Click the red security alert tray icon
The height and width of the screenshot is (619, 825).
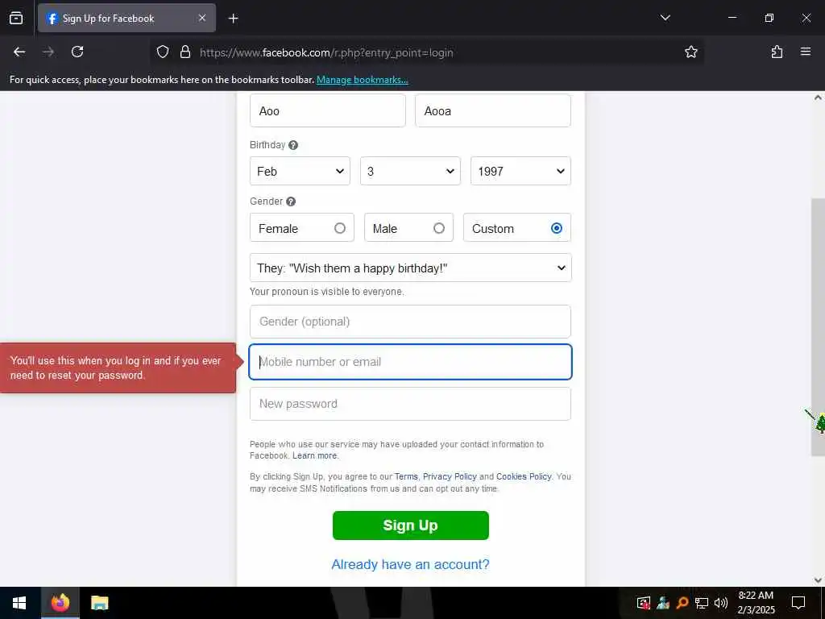(x=644, y=603)
